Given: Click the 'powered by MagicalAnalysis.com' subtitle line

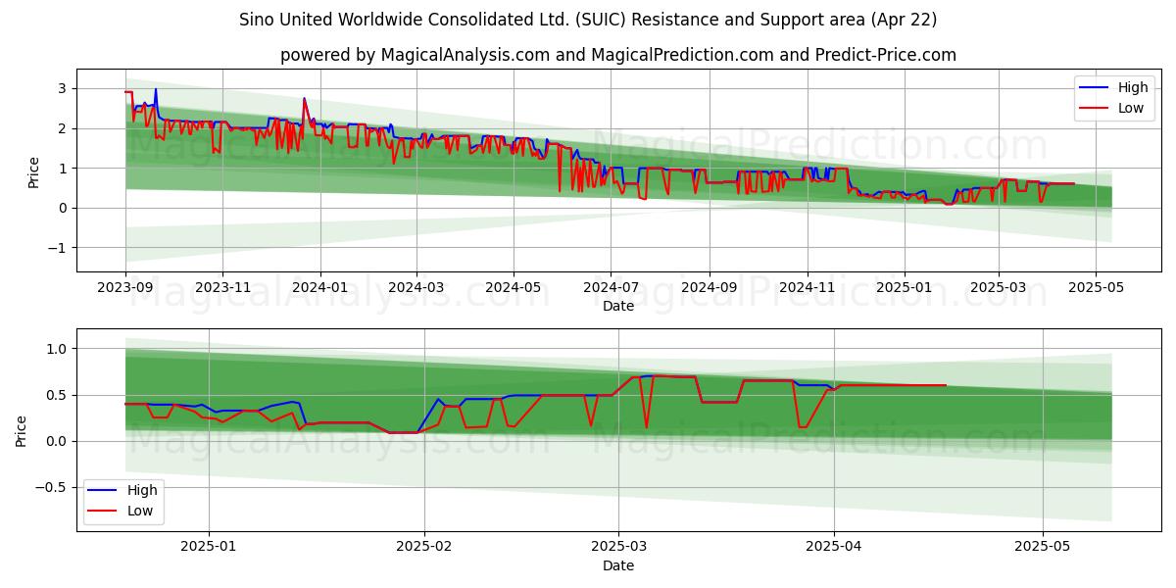Looking at the screenshot, I should pyautogui.click(x=618, y=55).
